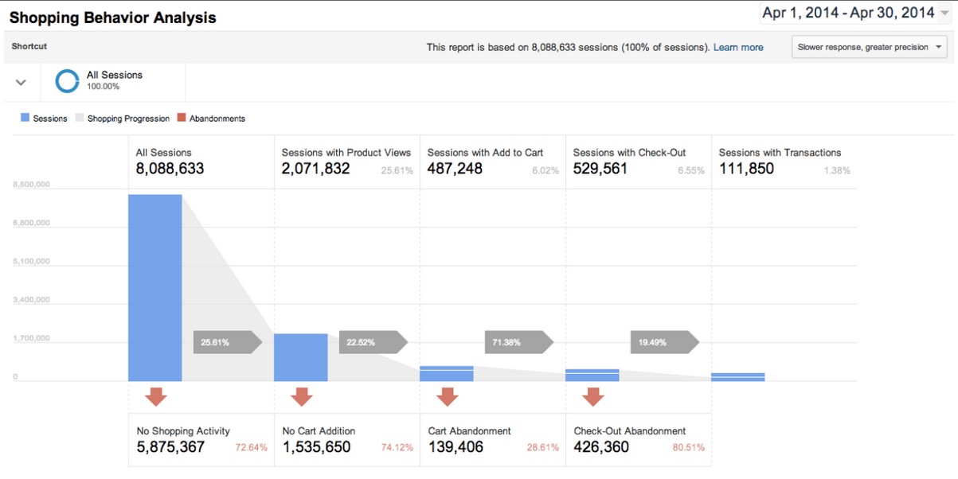Click the gray 19.49% progression arrow
The width and height of the screenshot is (958, 479).
pos(667,342)
